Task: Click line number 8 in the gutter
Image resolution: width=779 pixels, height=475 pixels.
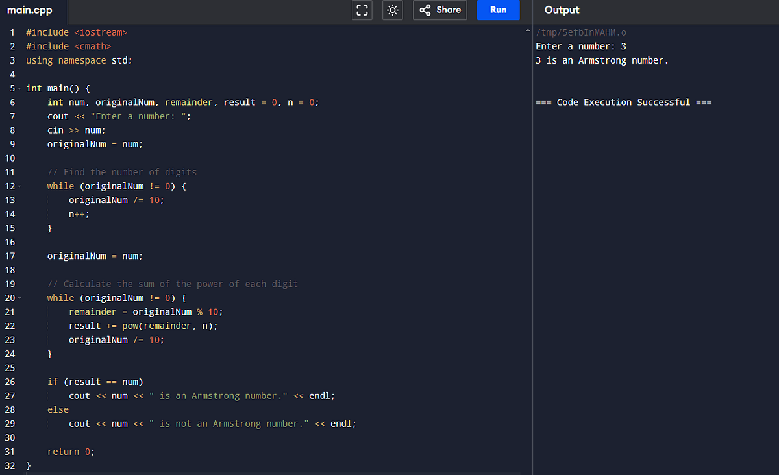Action: [12, 130]
